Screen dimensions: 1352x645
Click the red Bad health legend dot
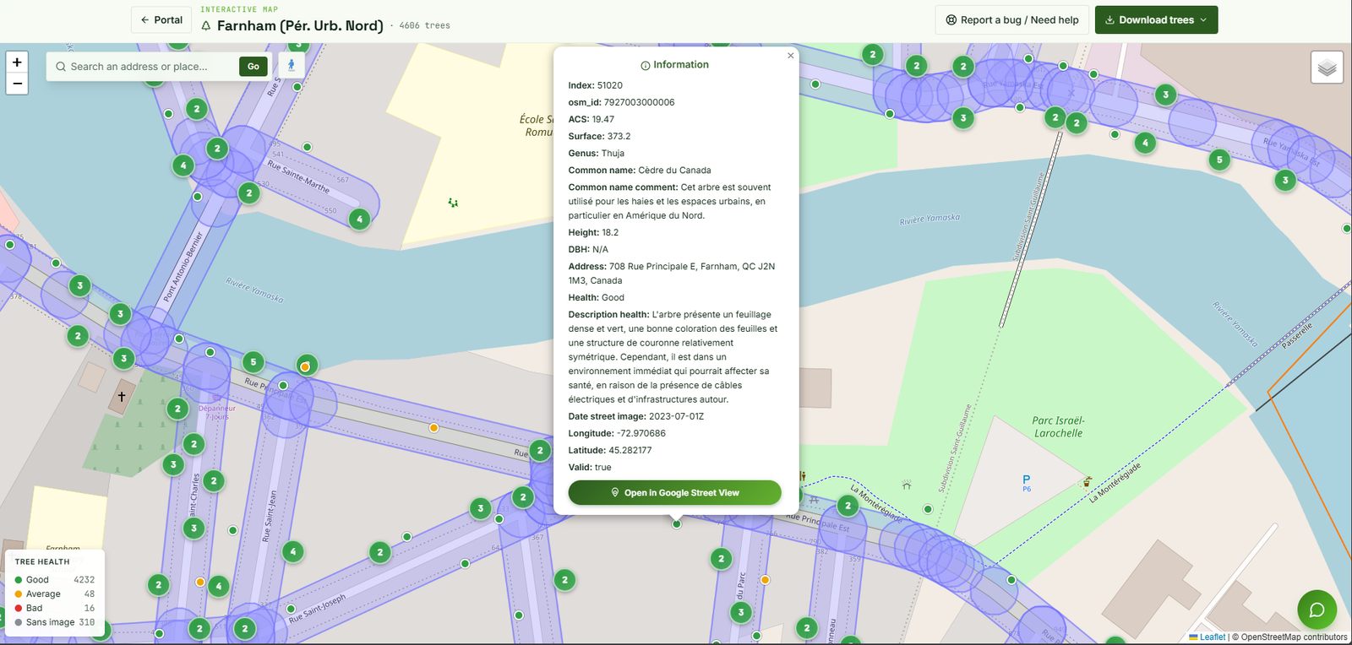[x=19, y=608]
